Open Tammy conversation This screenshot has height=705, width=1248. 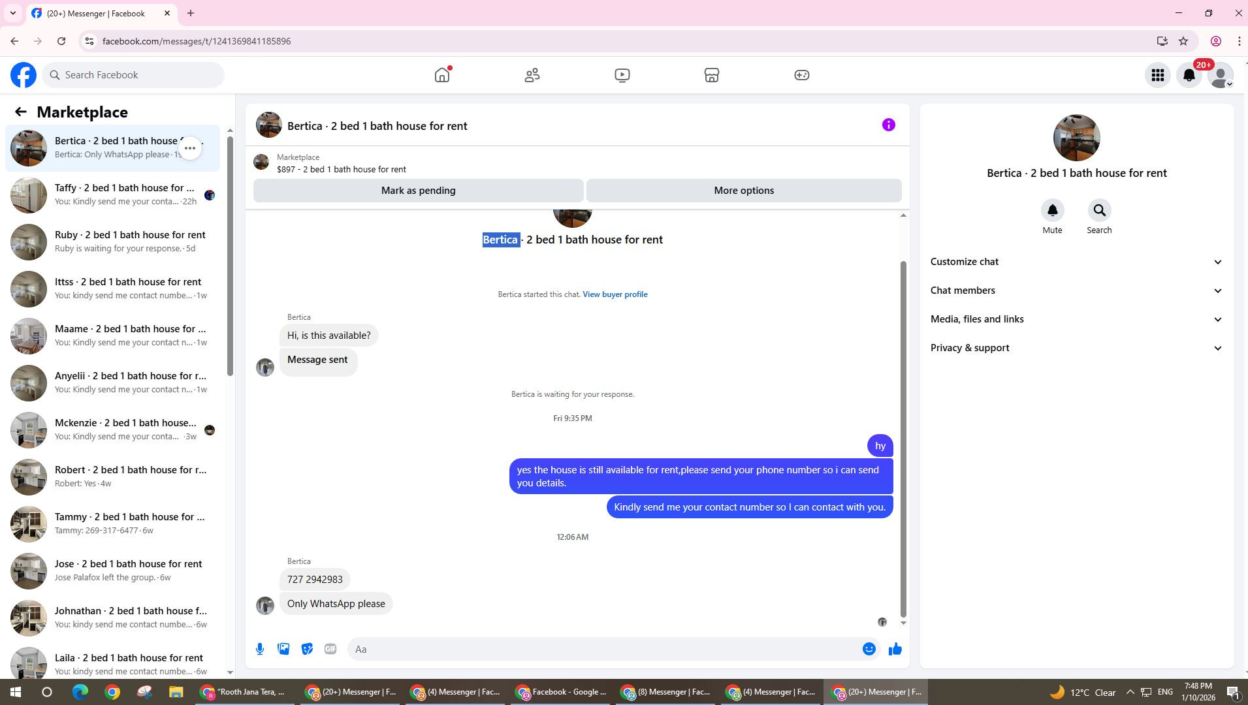[x=112, y=524]
